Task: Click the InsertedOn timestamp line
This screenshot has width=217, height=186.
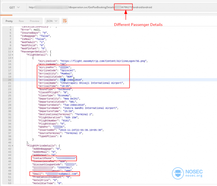Action: pyautogui.click(x=71, y=130)
